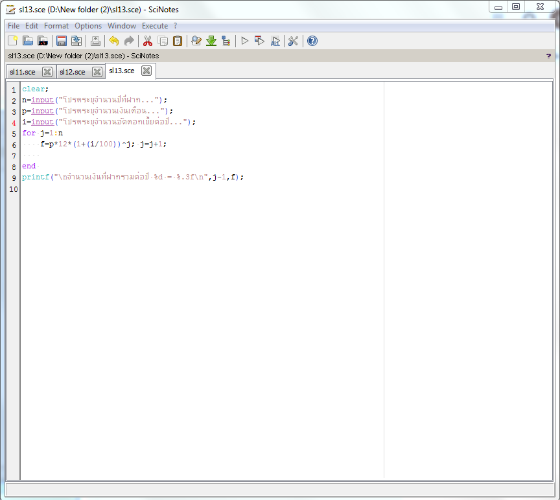The image size is (560, 500).
Task: Copy selection with copy icon
Action: [163, 41]
